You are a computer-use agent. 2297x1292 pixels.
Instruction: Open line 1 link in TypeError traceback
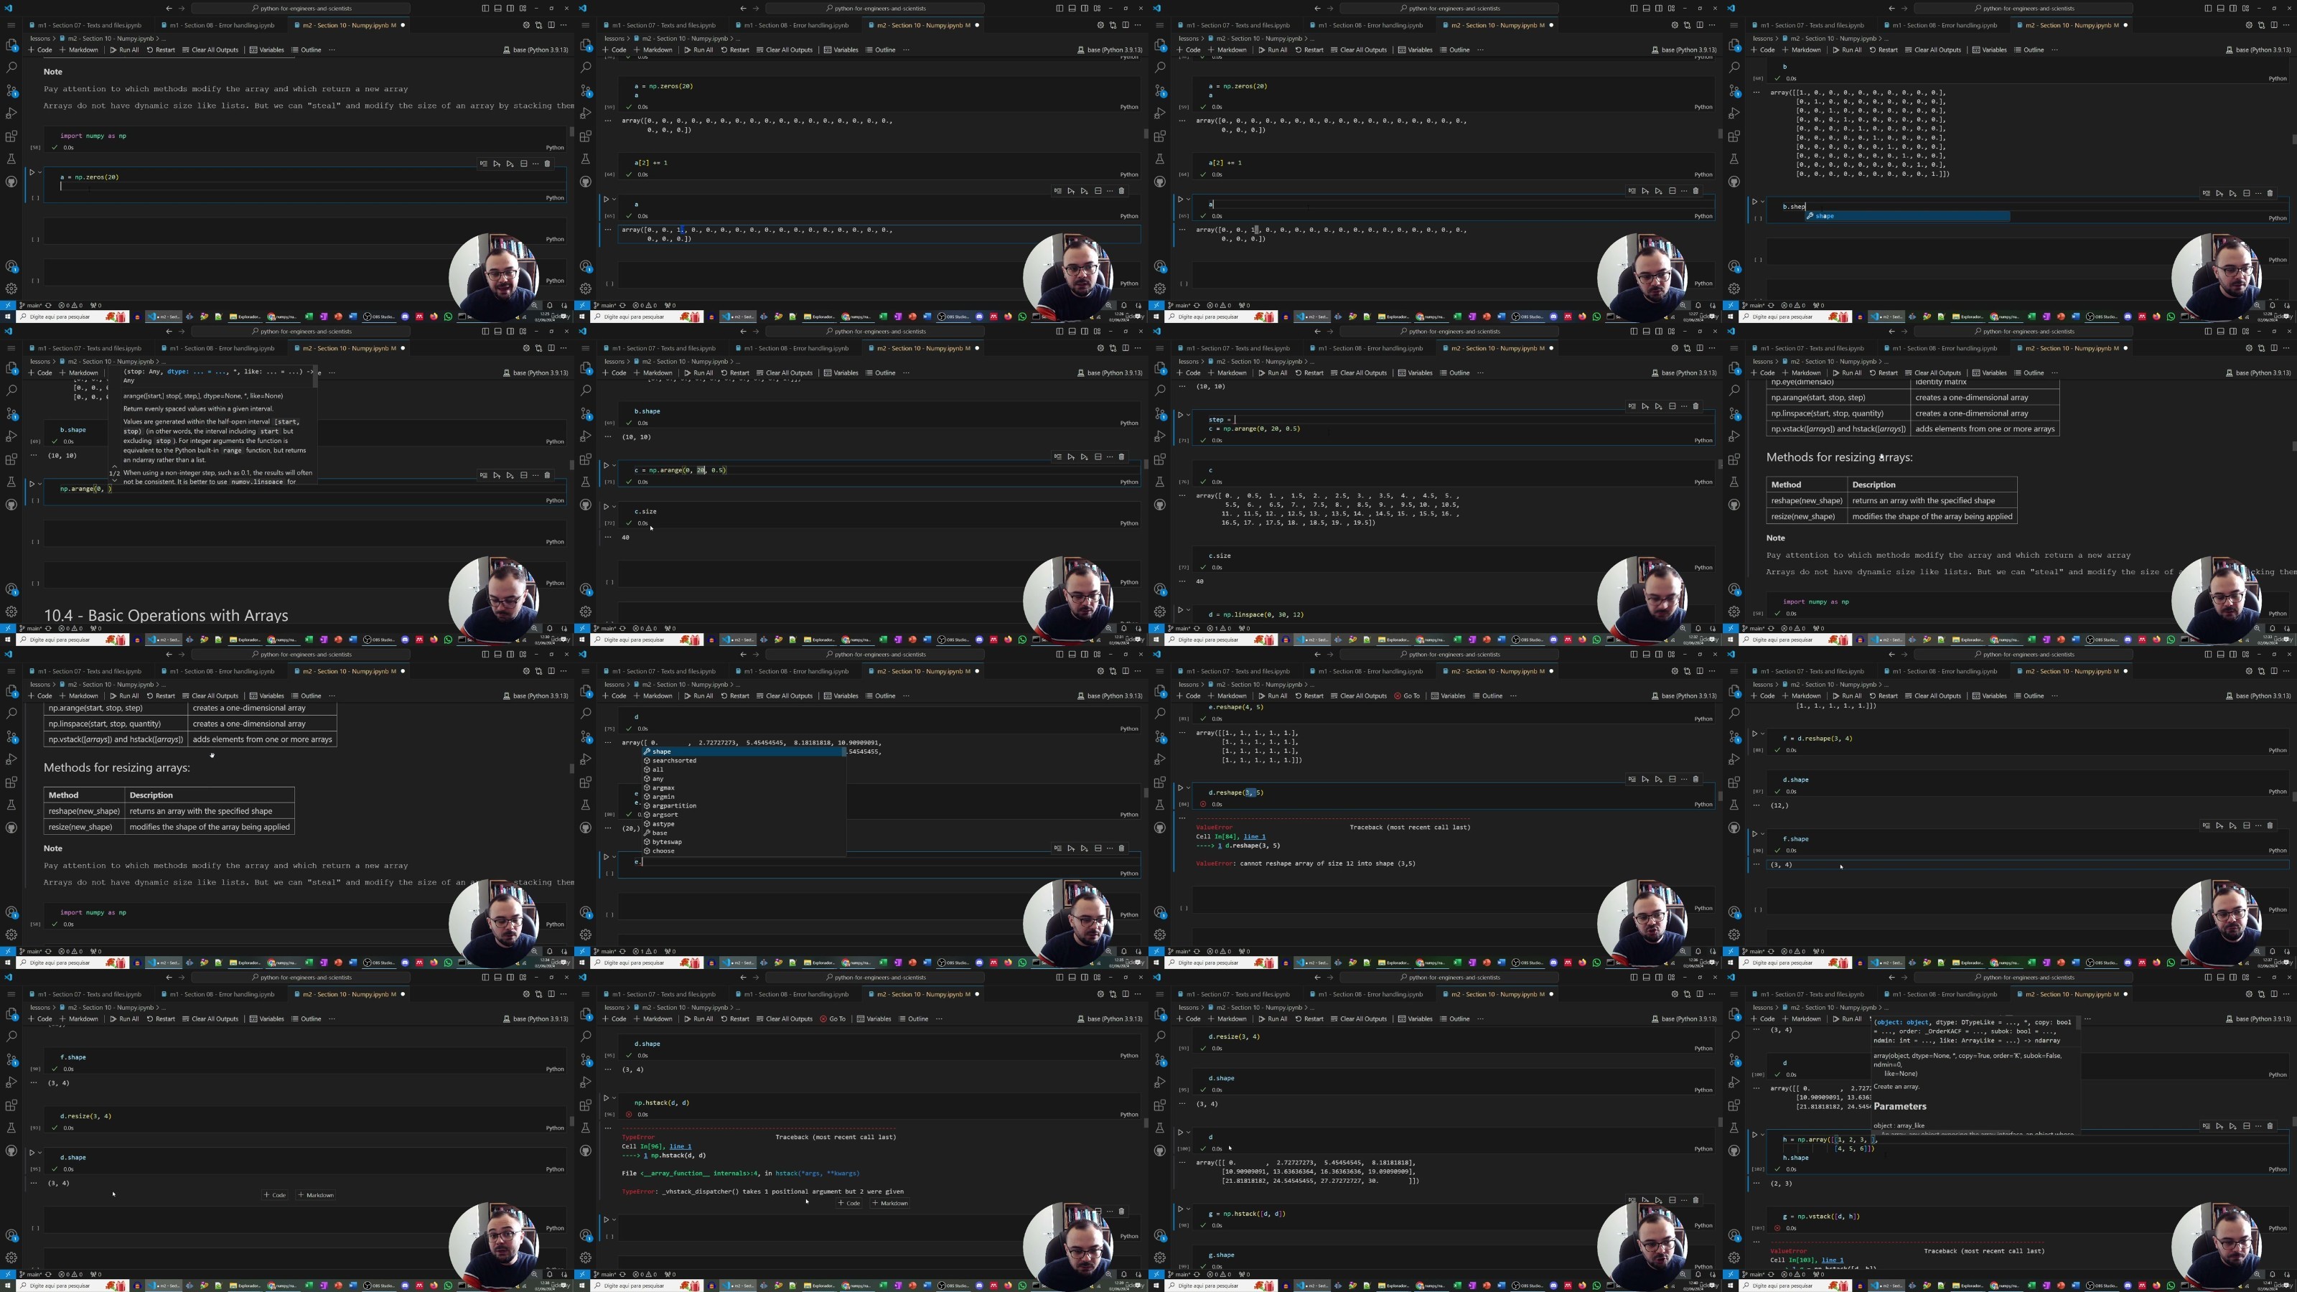pyautogui.click(x=680, y=1147)
